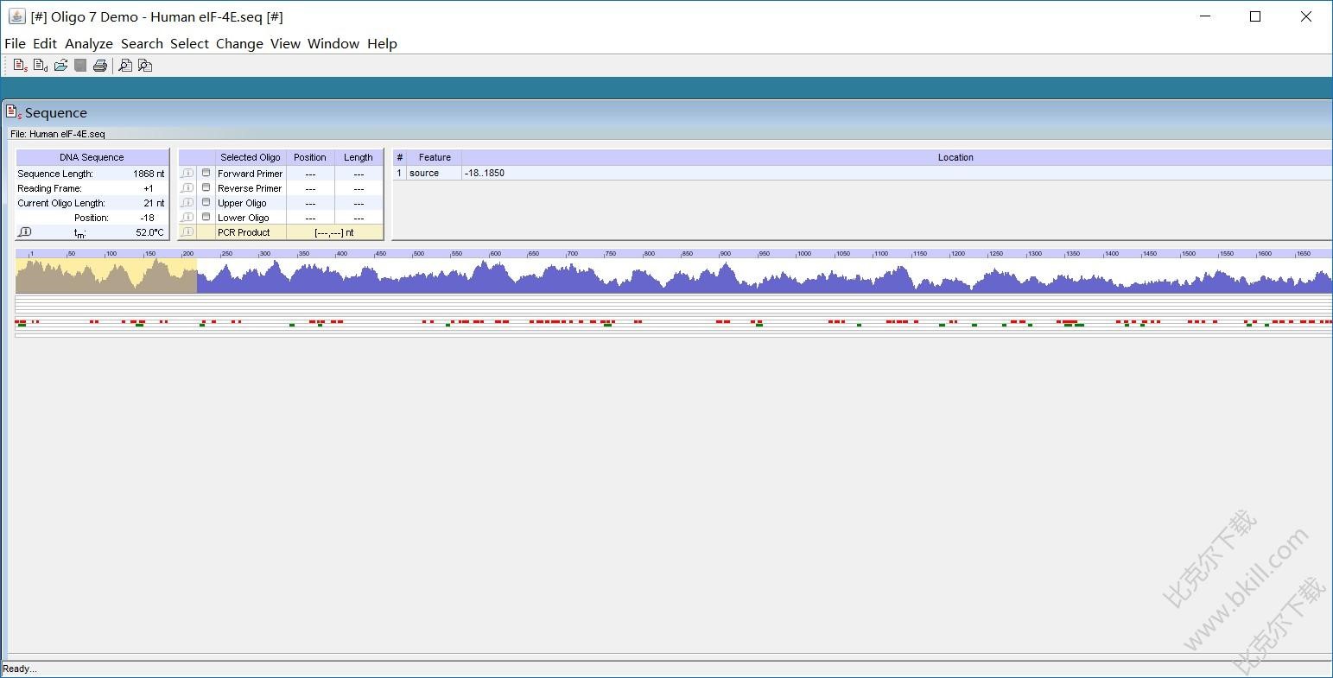Viewport: 1333px width, 678px height.
Task: Open the Analyze menu
Action: (89, 44)
